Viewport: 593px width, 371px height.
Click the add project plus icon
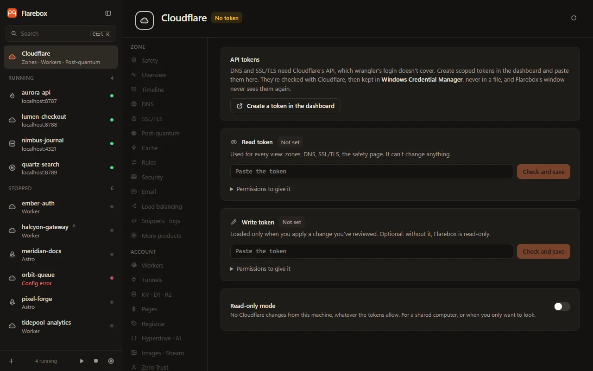(x=12, y=361)
